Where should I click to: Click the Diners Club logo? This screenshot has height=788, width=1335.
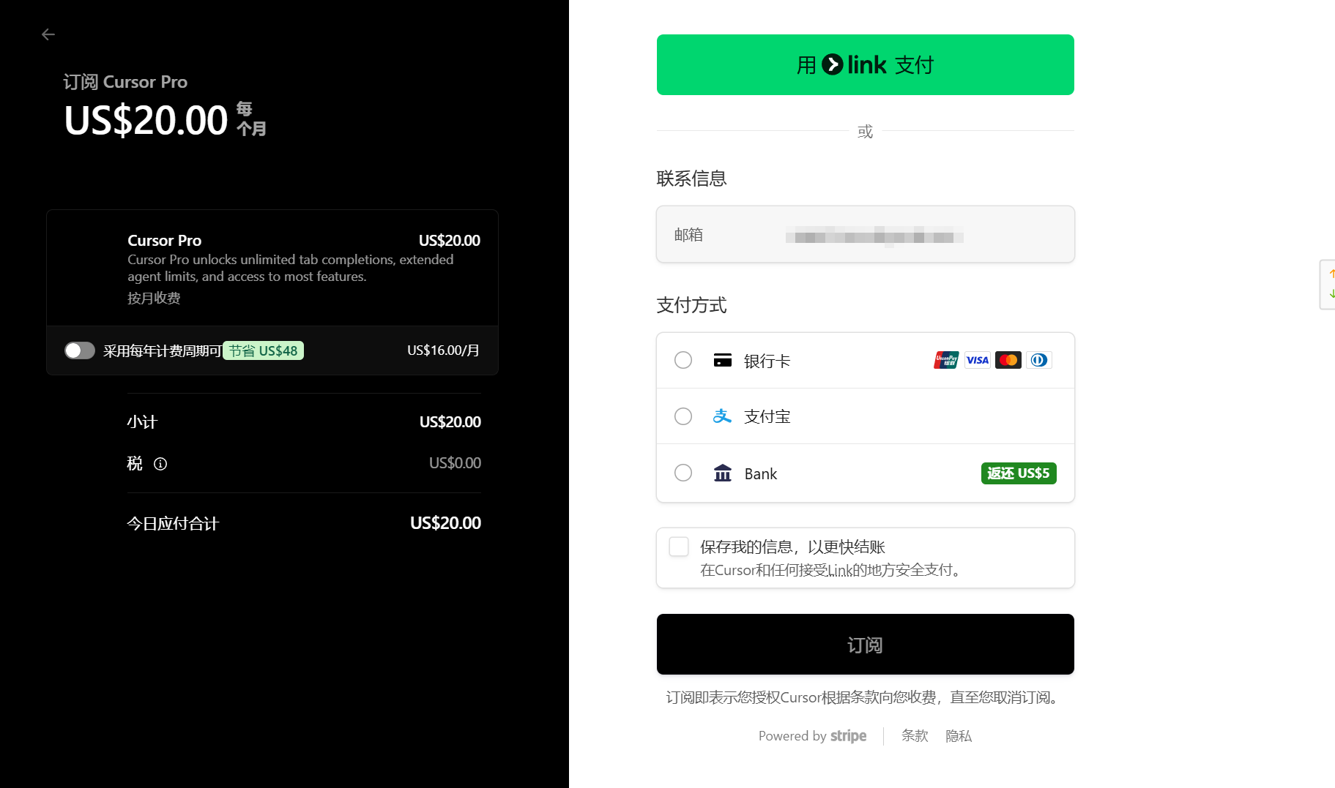pyautogui.click(x=1039, y=360)
